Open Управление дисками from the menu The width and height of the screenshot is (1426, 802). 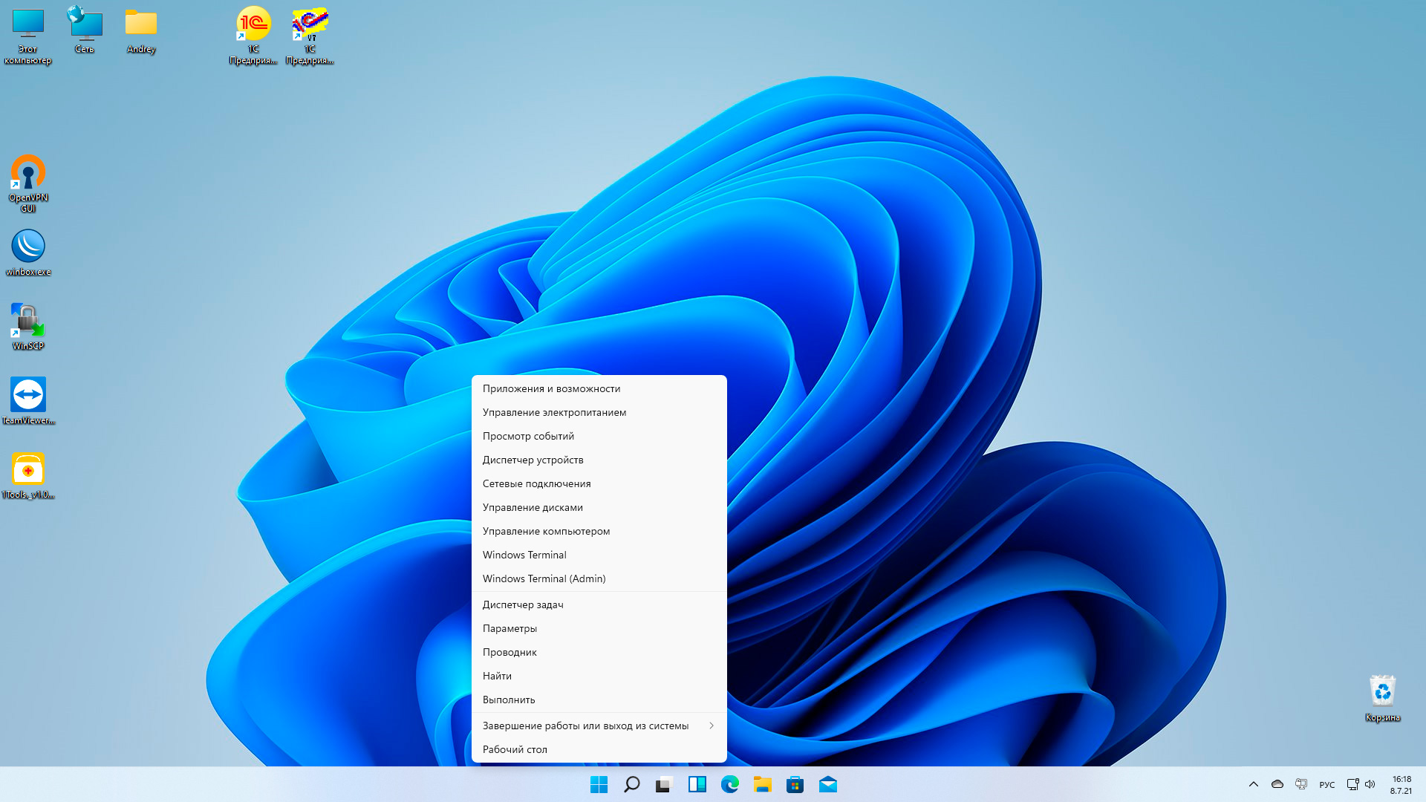coord(533,507)
